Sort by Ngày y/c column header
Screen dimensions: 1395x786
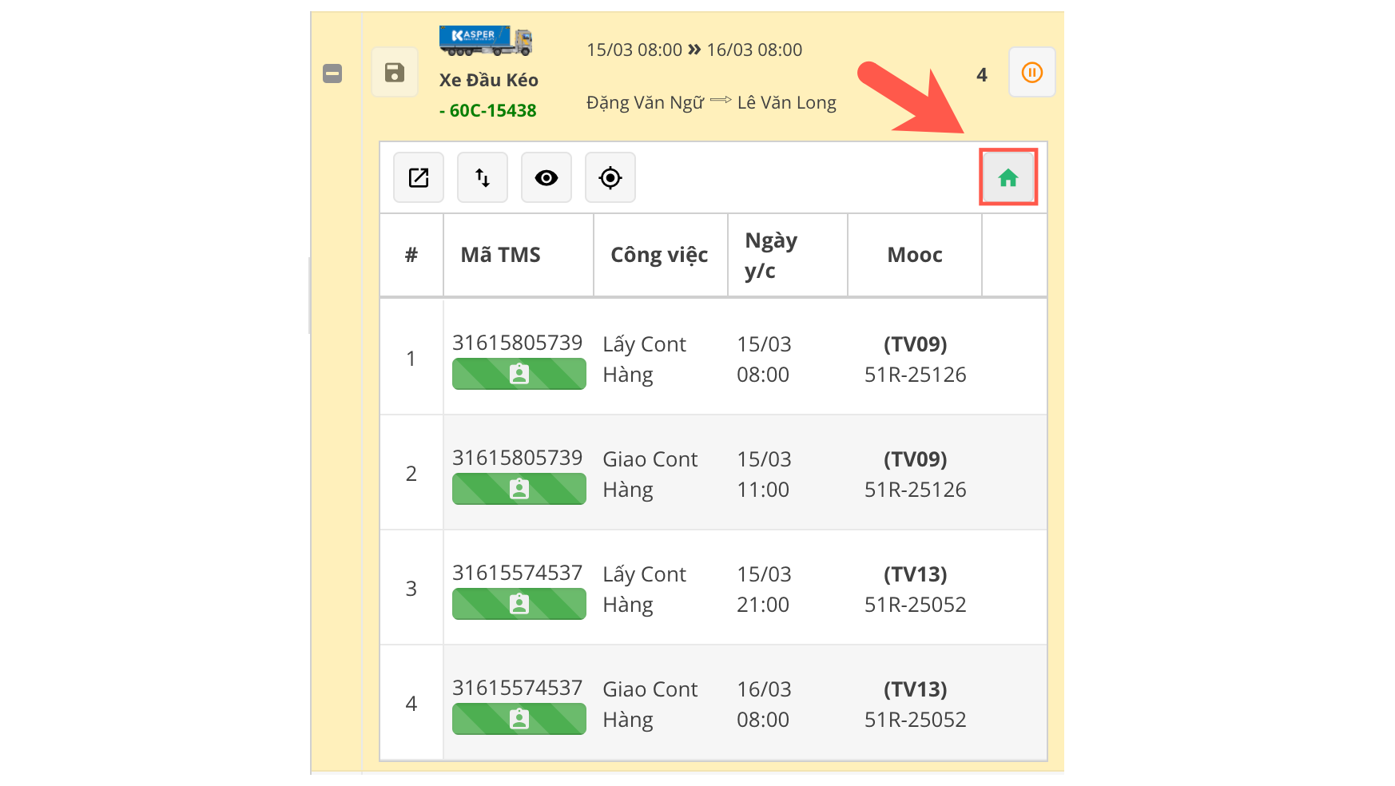point(771,255)
